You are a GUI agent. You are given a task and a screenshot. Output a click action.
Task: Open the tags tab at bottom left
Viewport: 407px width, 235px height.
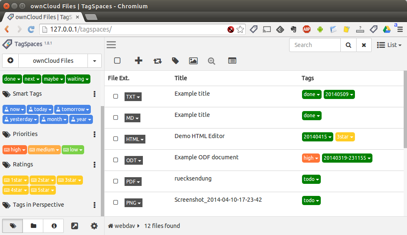click(13, 226)
